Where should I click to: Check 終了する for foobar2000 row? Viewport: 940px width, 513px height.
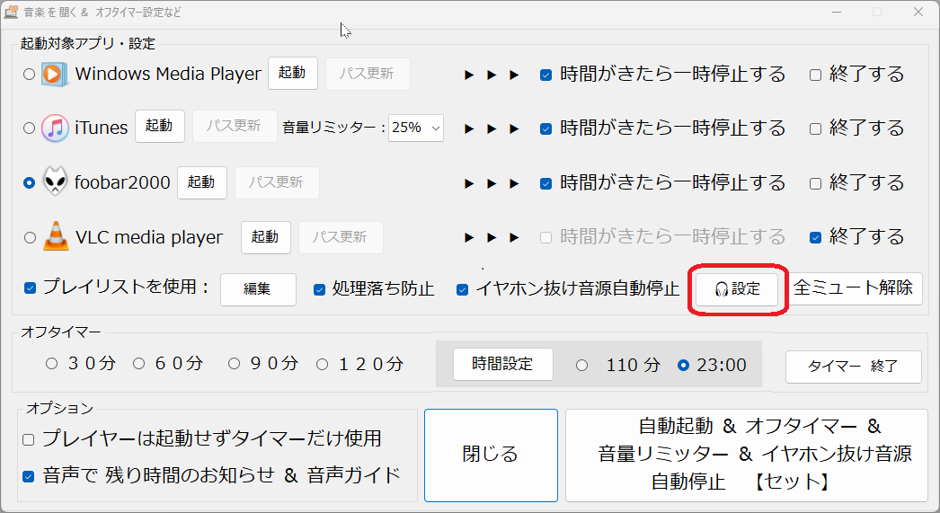click(815, 183)
